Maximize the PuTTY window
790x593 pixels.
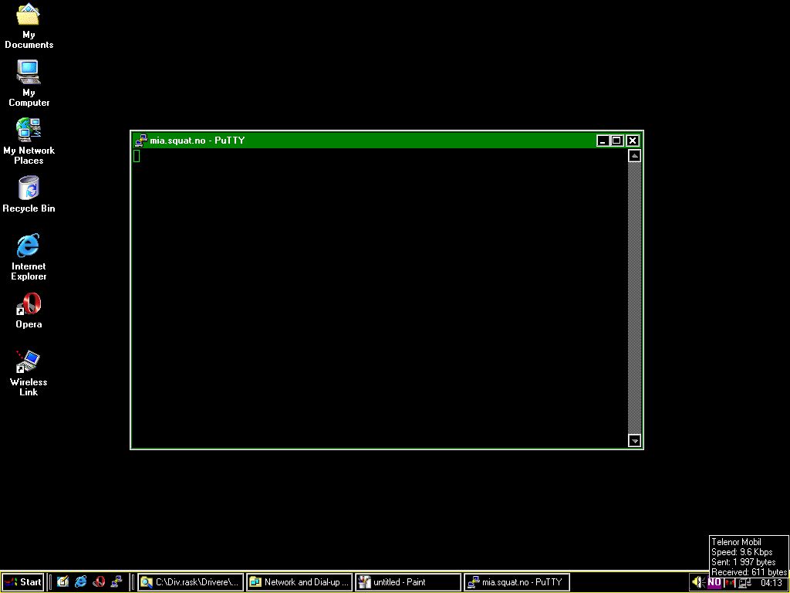[616, 141]
